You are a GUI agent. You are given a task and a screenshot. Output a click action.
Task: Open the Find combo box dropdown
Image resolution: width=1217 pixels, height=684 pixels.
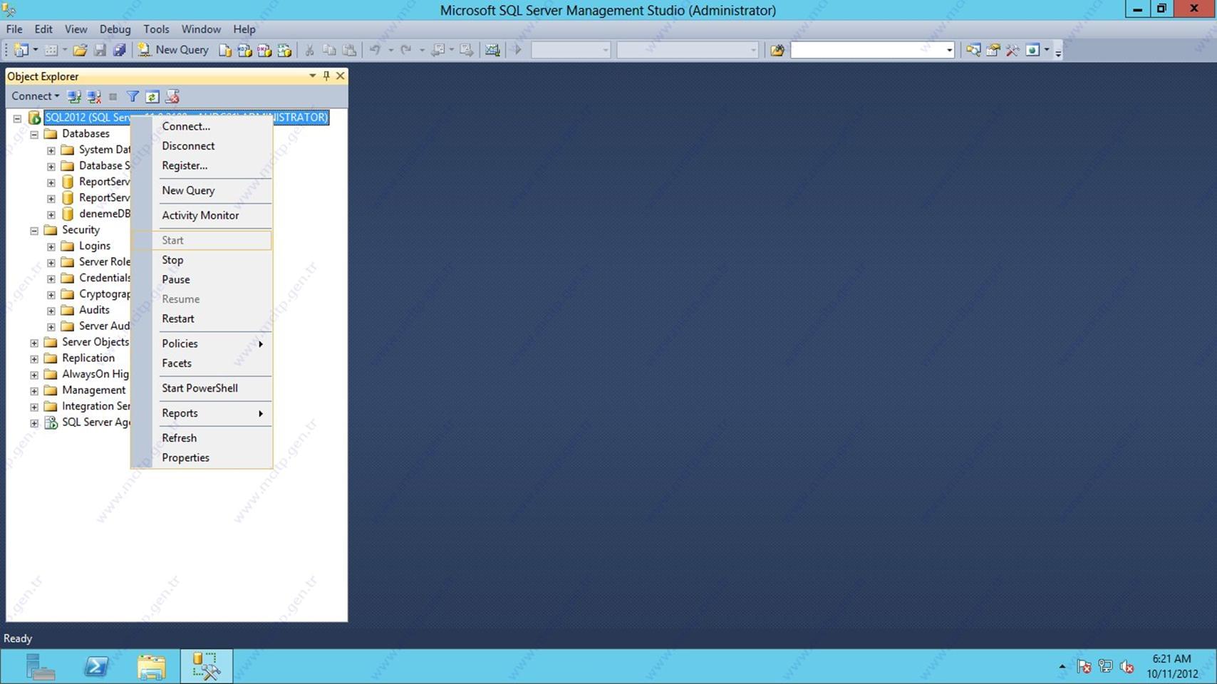click(949, 50)
